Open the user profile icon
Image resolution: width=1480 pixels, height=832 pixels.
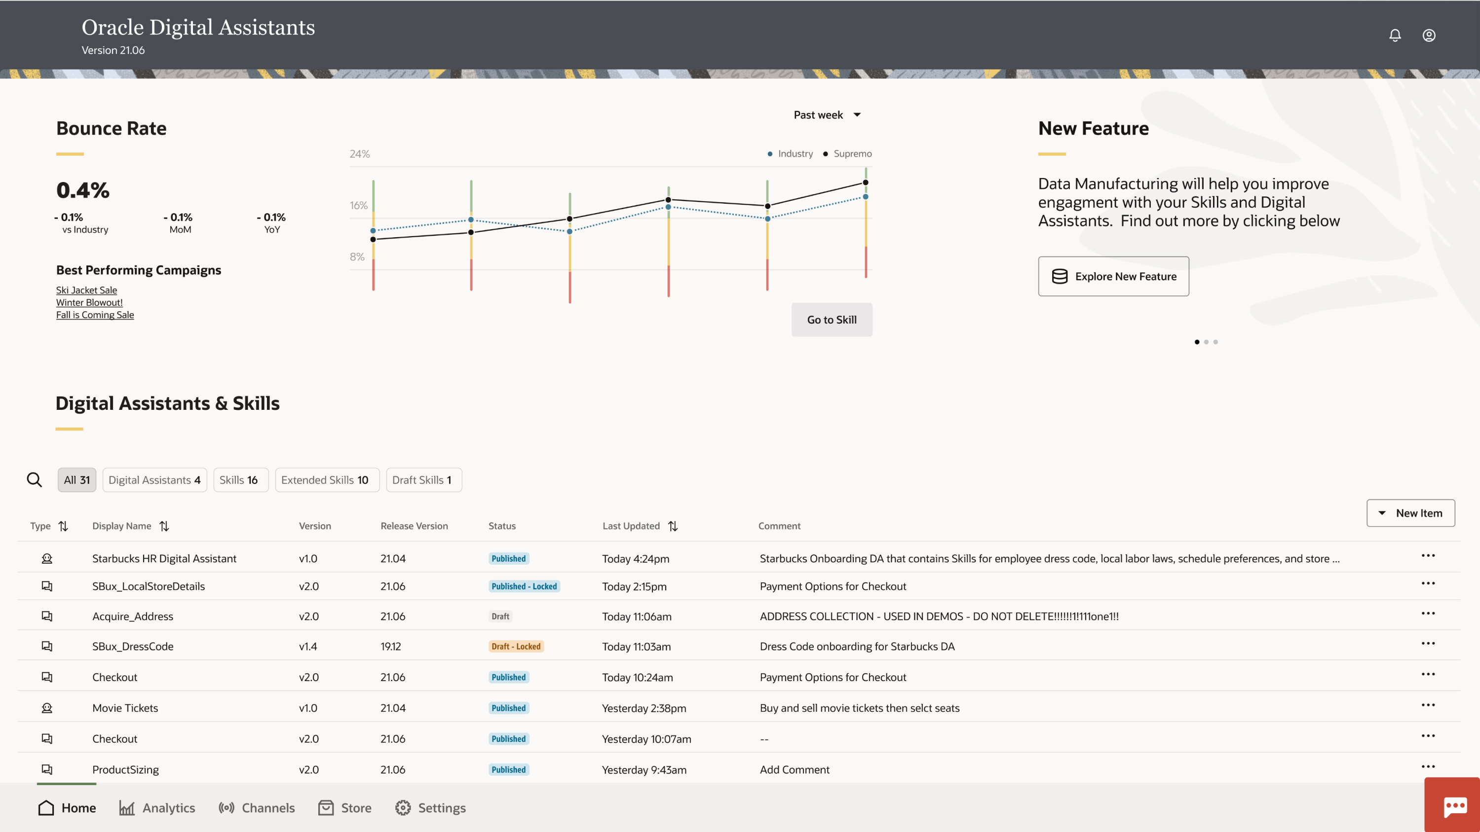click(x=1429, y=36)
